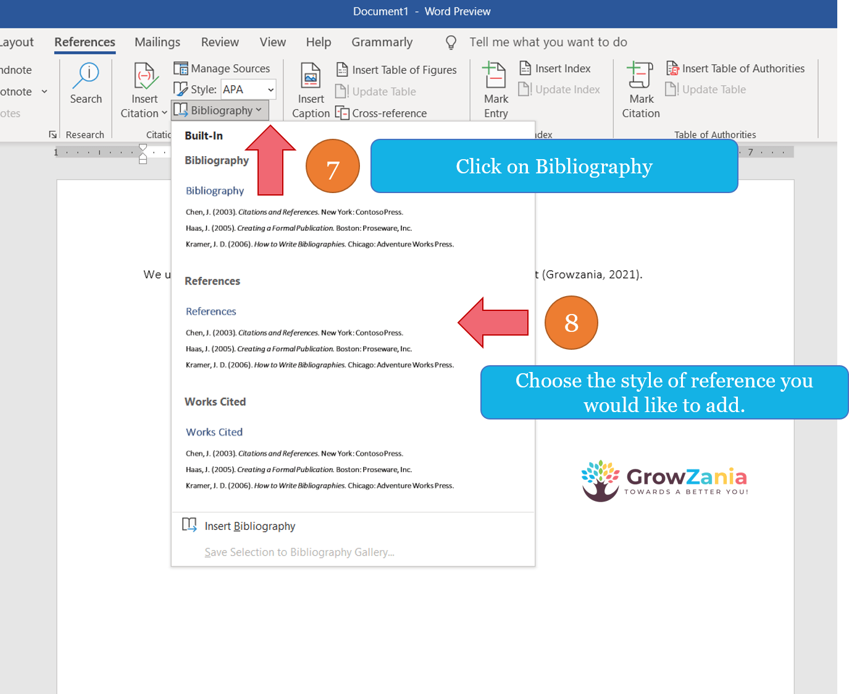Insert a Caption for a figure
This screenshot has height=694, width=849.
click(x=310, y=89)
